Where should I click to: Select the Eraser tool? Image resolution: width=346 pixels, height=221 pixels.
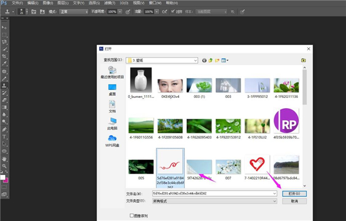(x=4, y=100)
